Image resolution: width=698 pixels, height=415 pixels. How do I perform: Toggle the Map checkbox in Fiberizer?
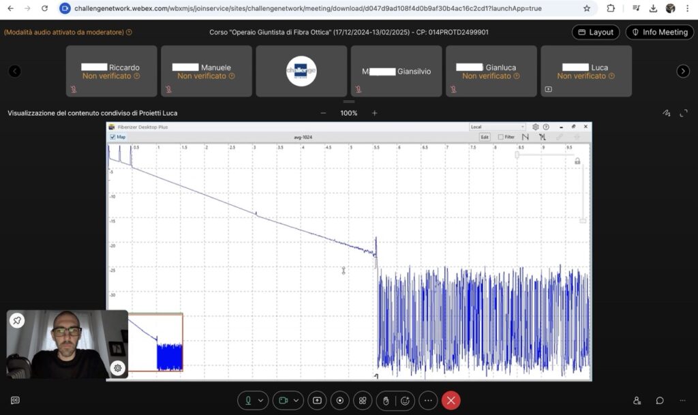[112, 137]
